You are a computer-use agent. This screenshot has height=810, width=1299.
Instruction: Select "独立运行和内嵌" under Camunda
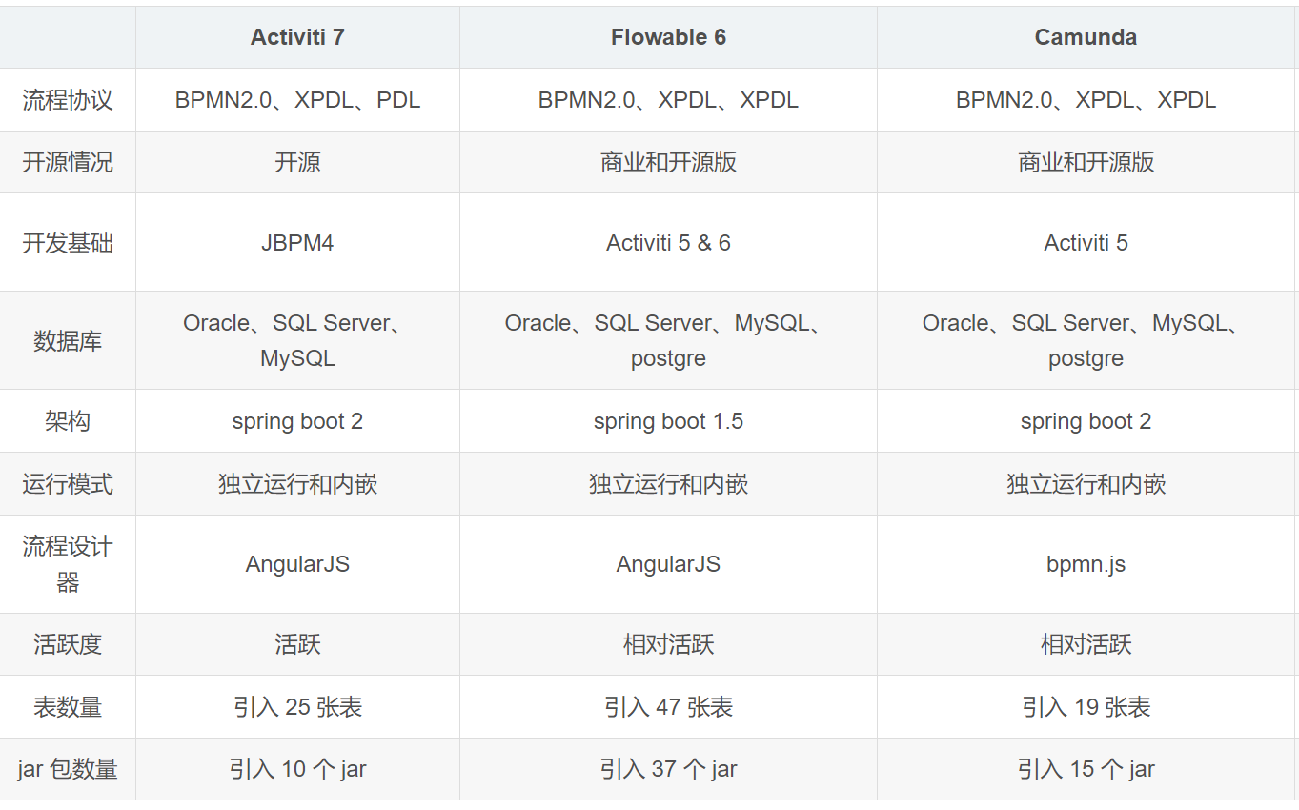tap(1086, 484)
